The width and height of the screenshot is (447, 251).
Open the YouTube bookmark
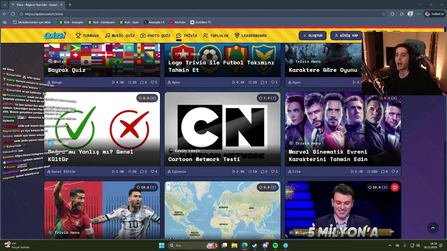click(x=177, y=22)
